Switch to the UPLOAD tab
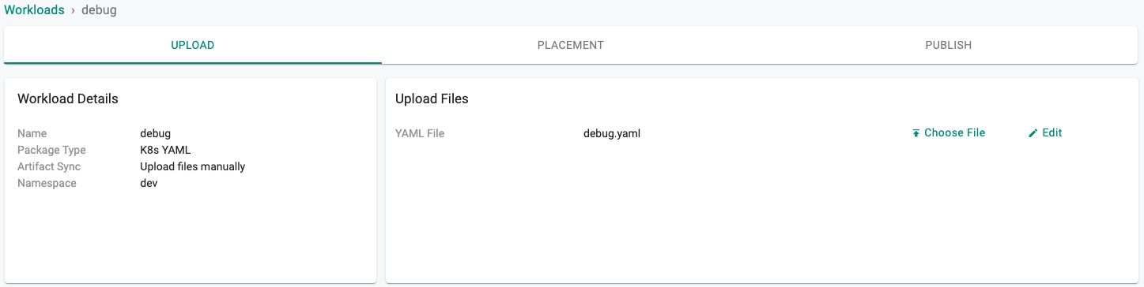 click(x=193, y=45)
